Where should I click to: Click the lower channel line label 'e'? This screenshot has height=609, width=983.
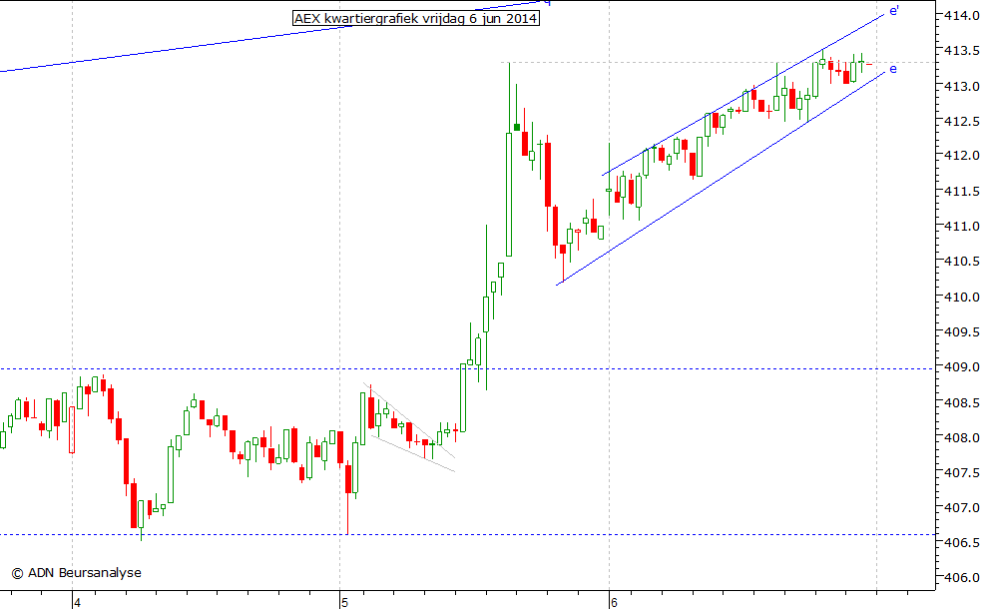pos(893,69)
